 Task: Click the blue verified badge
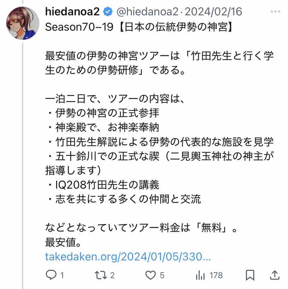click(x=108, y=12)
